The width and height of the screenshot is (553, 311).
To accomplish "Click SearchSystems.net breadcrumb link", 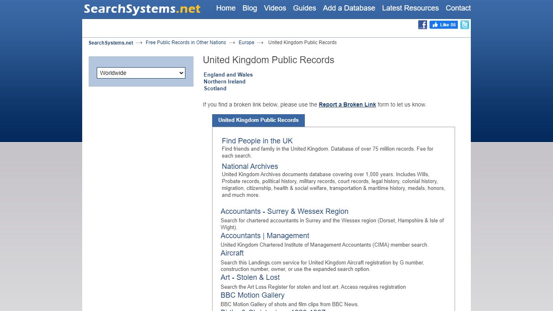I will tap(111, 43).
